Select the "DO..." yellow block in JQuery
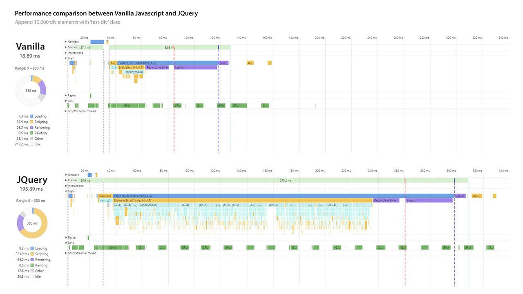The width and height of the screenshot is (523, 294). (477, 196)
